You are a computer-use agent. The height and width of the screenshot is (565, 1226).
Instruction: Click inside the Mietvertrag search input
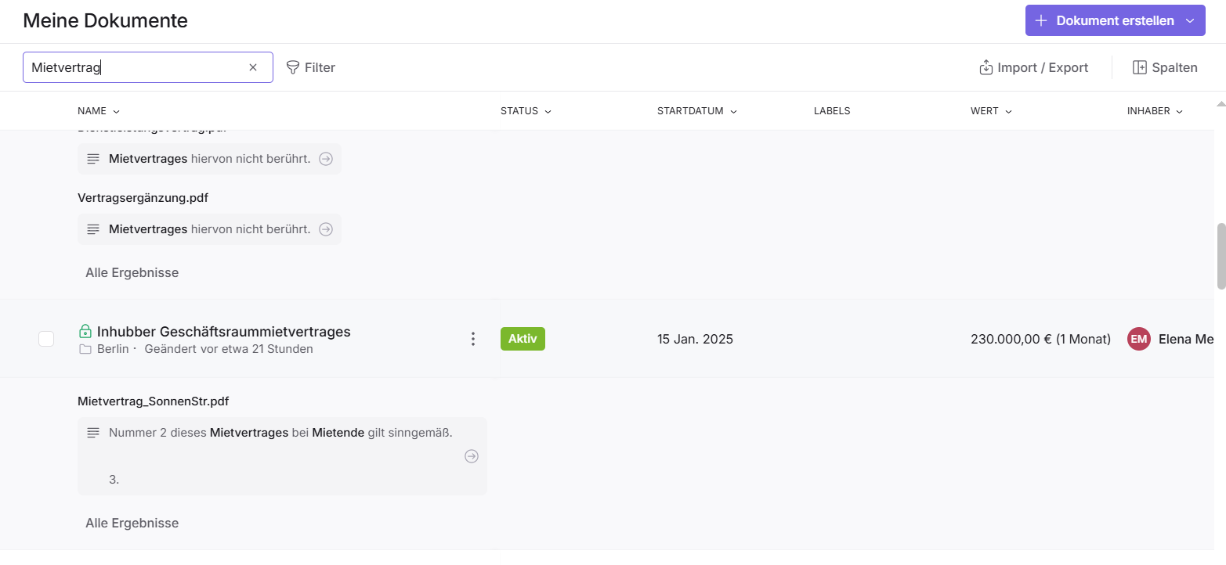133,67
